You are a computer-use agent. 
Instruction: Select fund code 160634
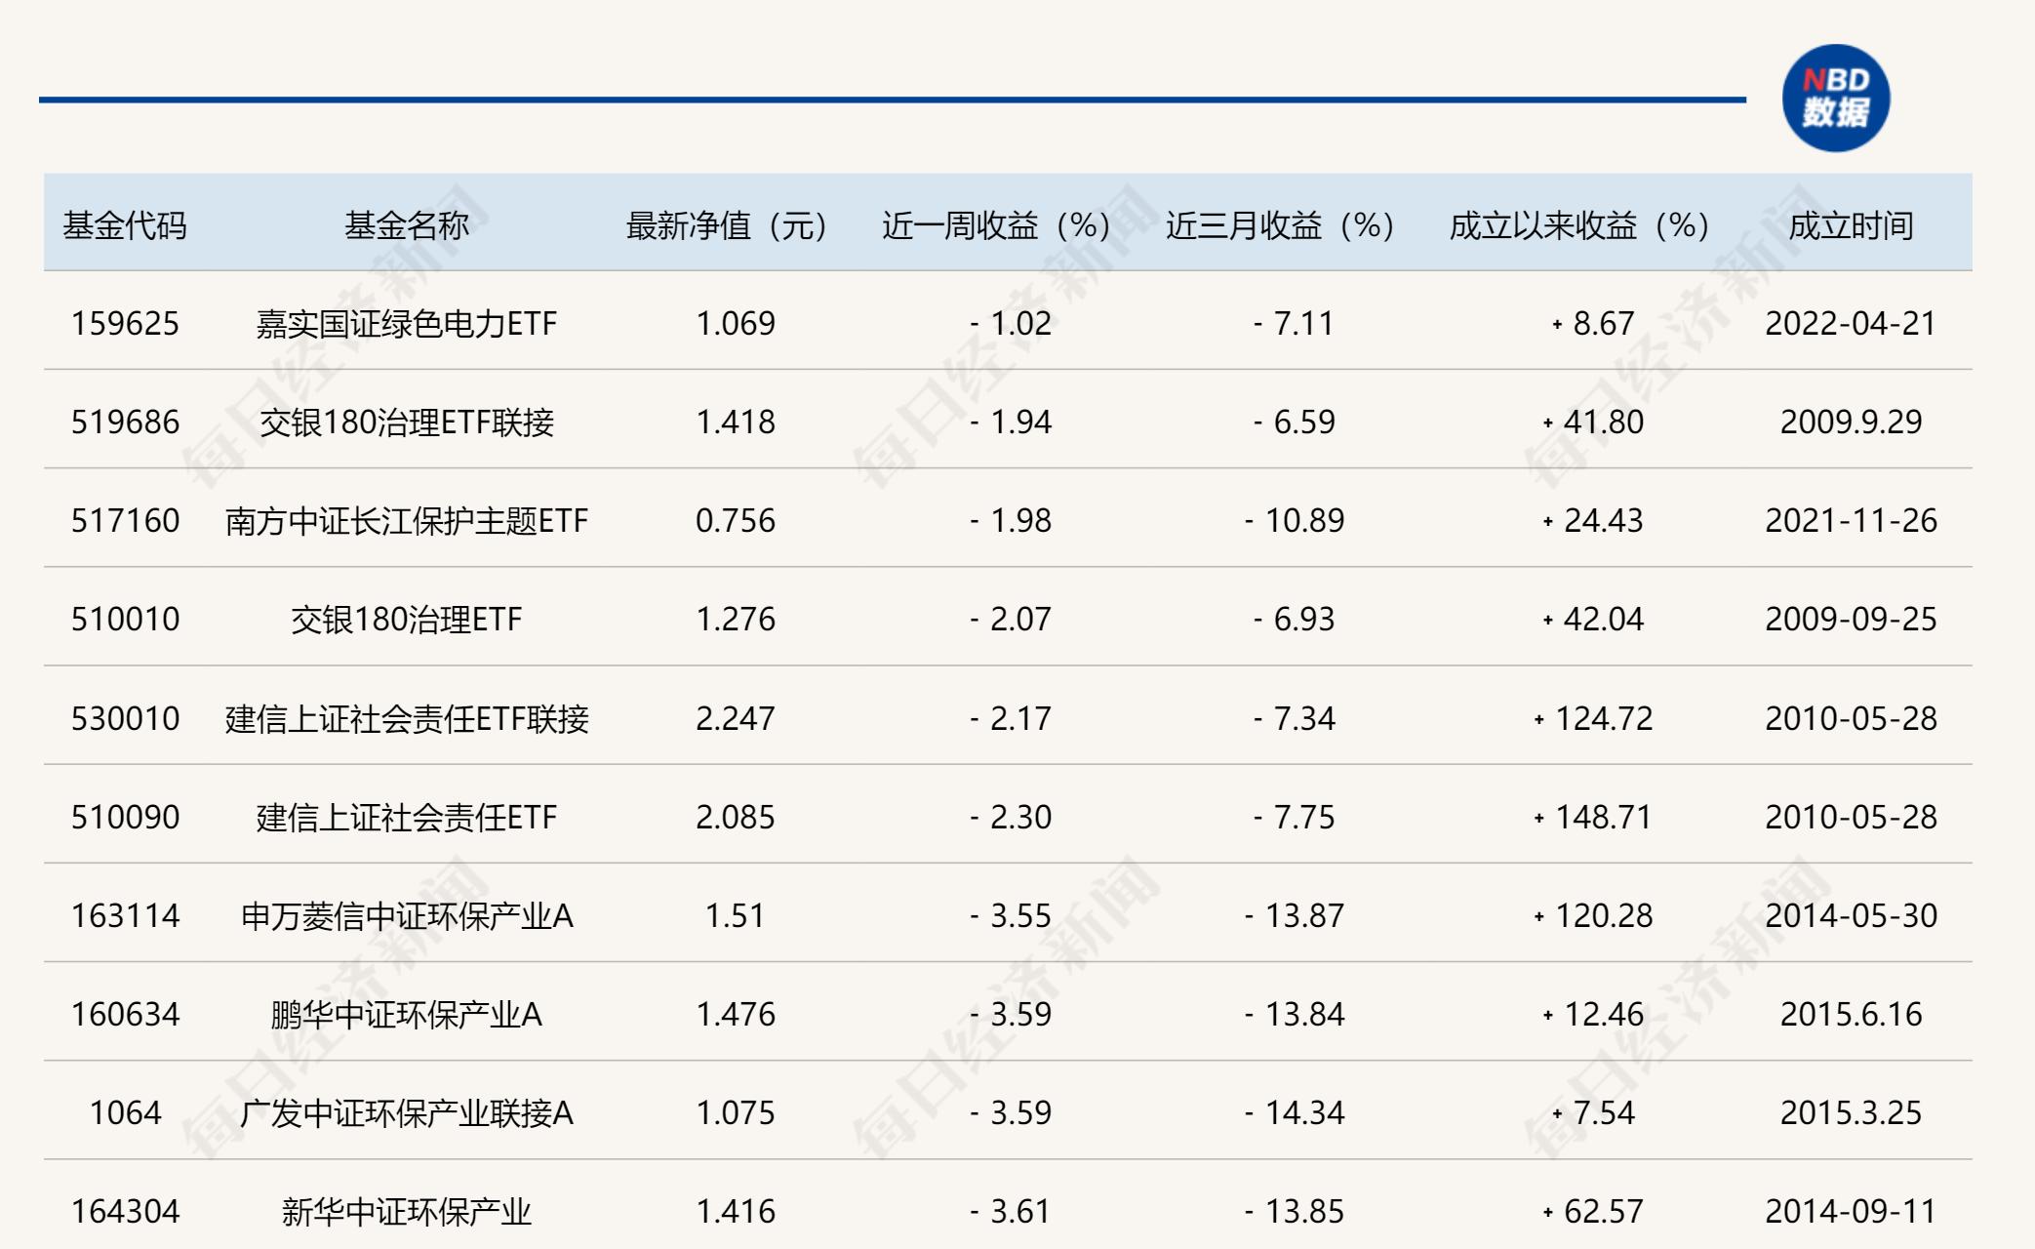tap(125, 1014)
